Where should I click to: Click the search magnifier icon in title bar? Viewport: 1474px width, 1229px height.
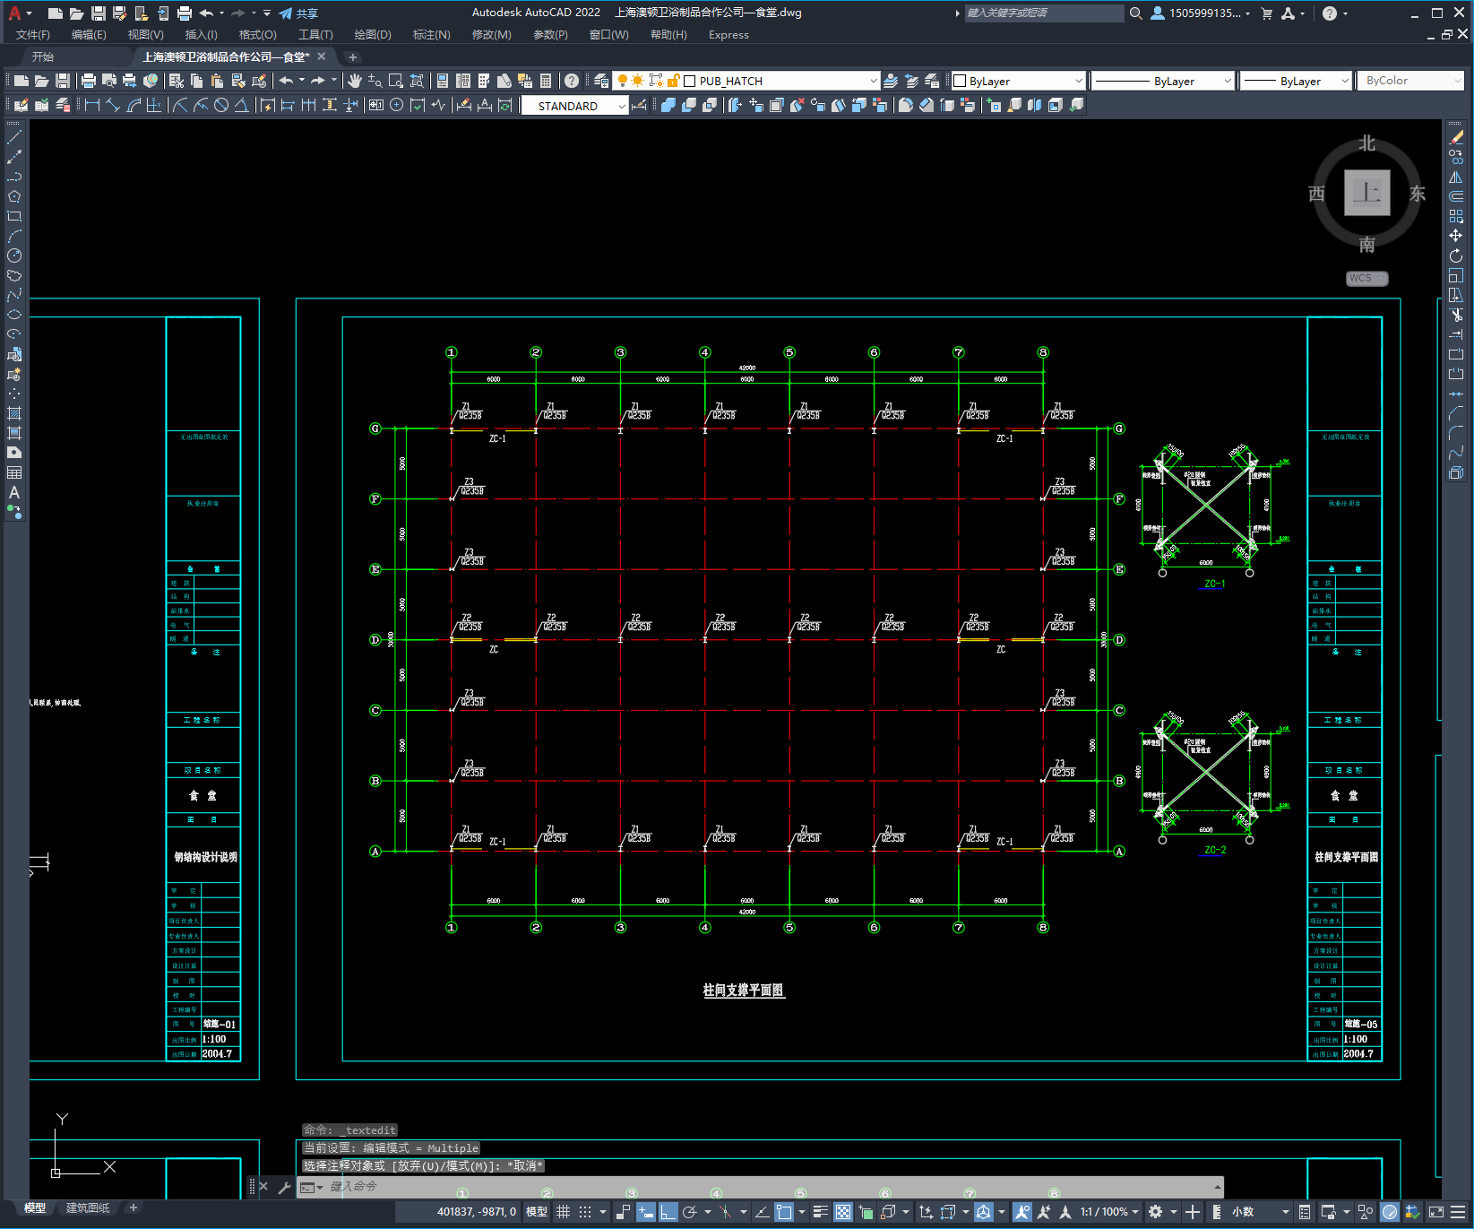pyautogui.click(x=1135, y=13)
